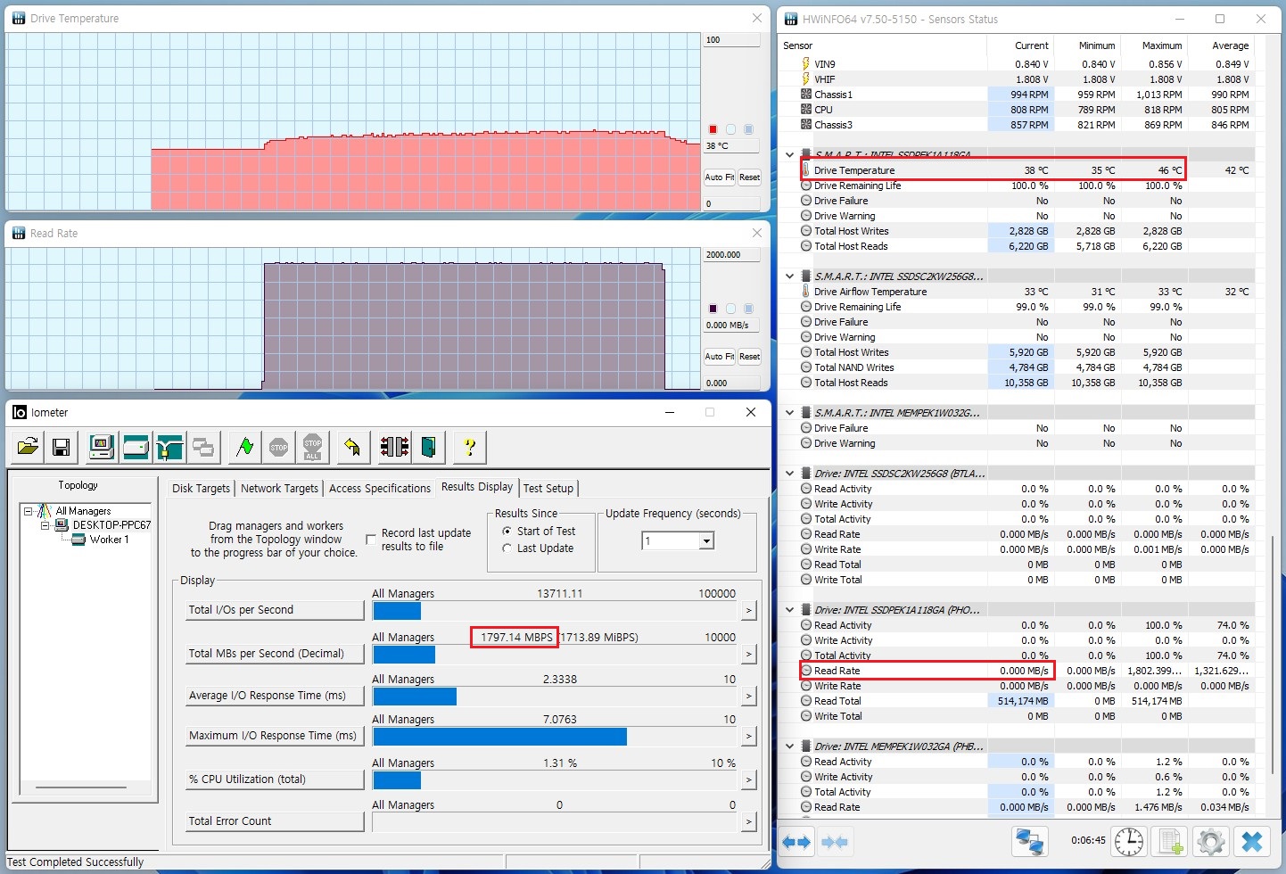Click VIN9 voltage lightning icon

[x=806, y=63]
